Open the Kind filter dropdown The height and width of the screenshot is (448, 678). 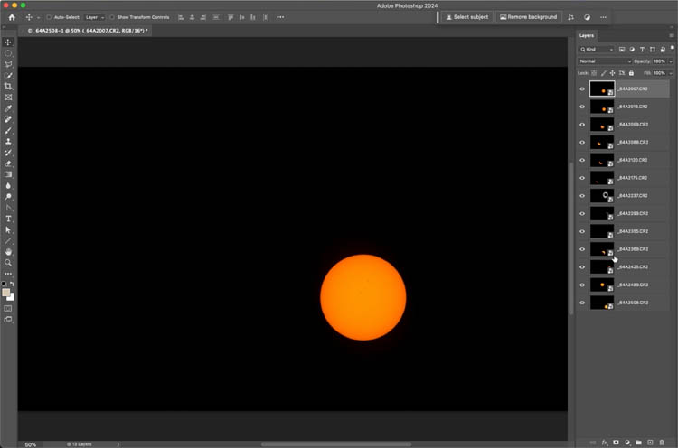[x=597, y=50]
